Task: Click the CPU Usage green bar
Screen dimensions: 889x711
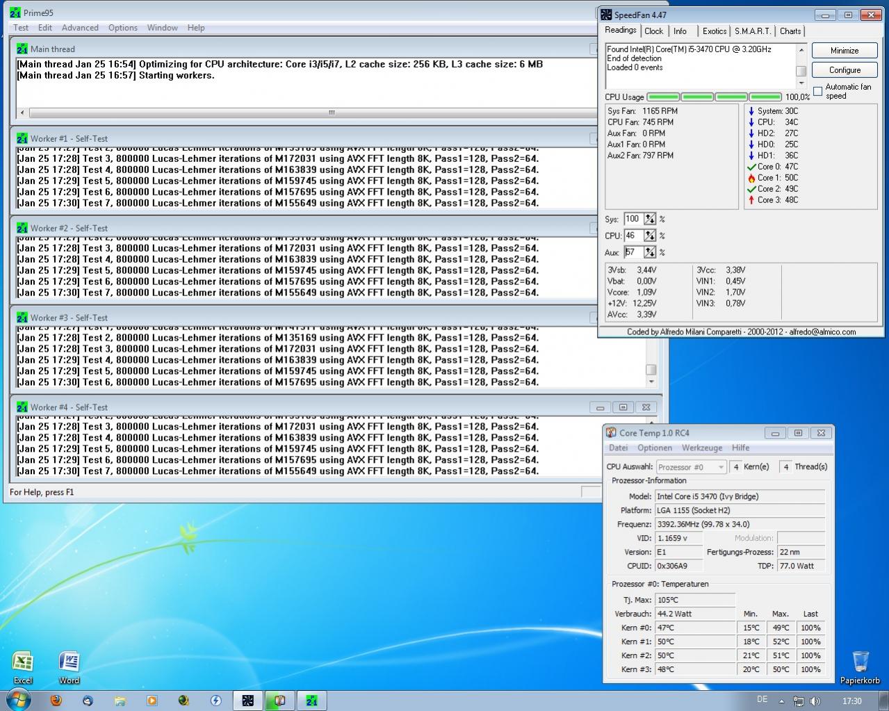Action: click(x=714, y=97)
